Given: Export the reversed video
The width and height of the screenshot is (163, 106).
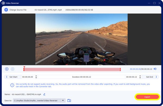Looking at the screenshot, I should pos(147,97).
